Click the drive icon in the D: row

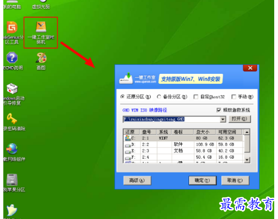(x=128, y=145)
